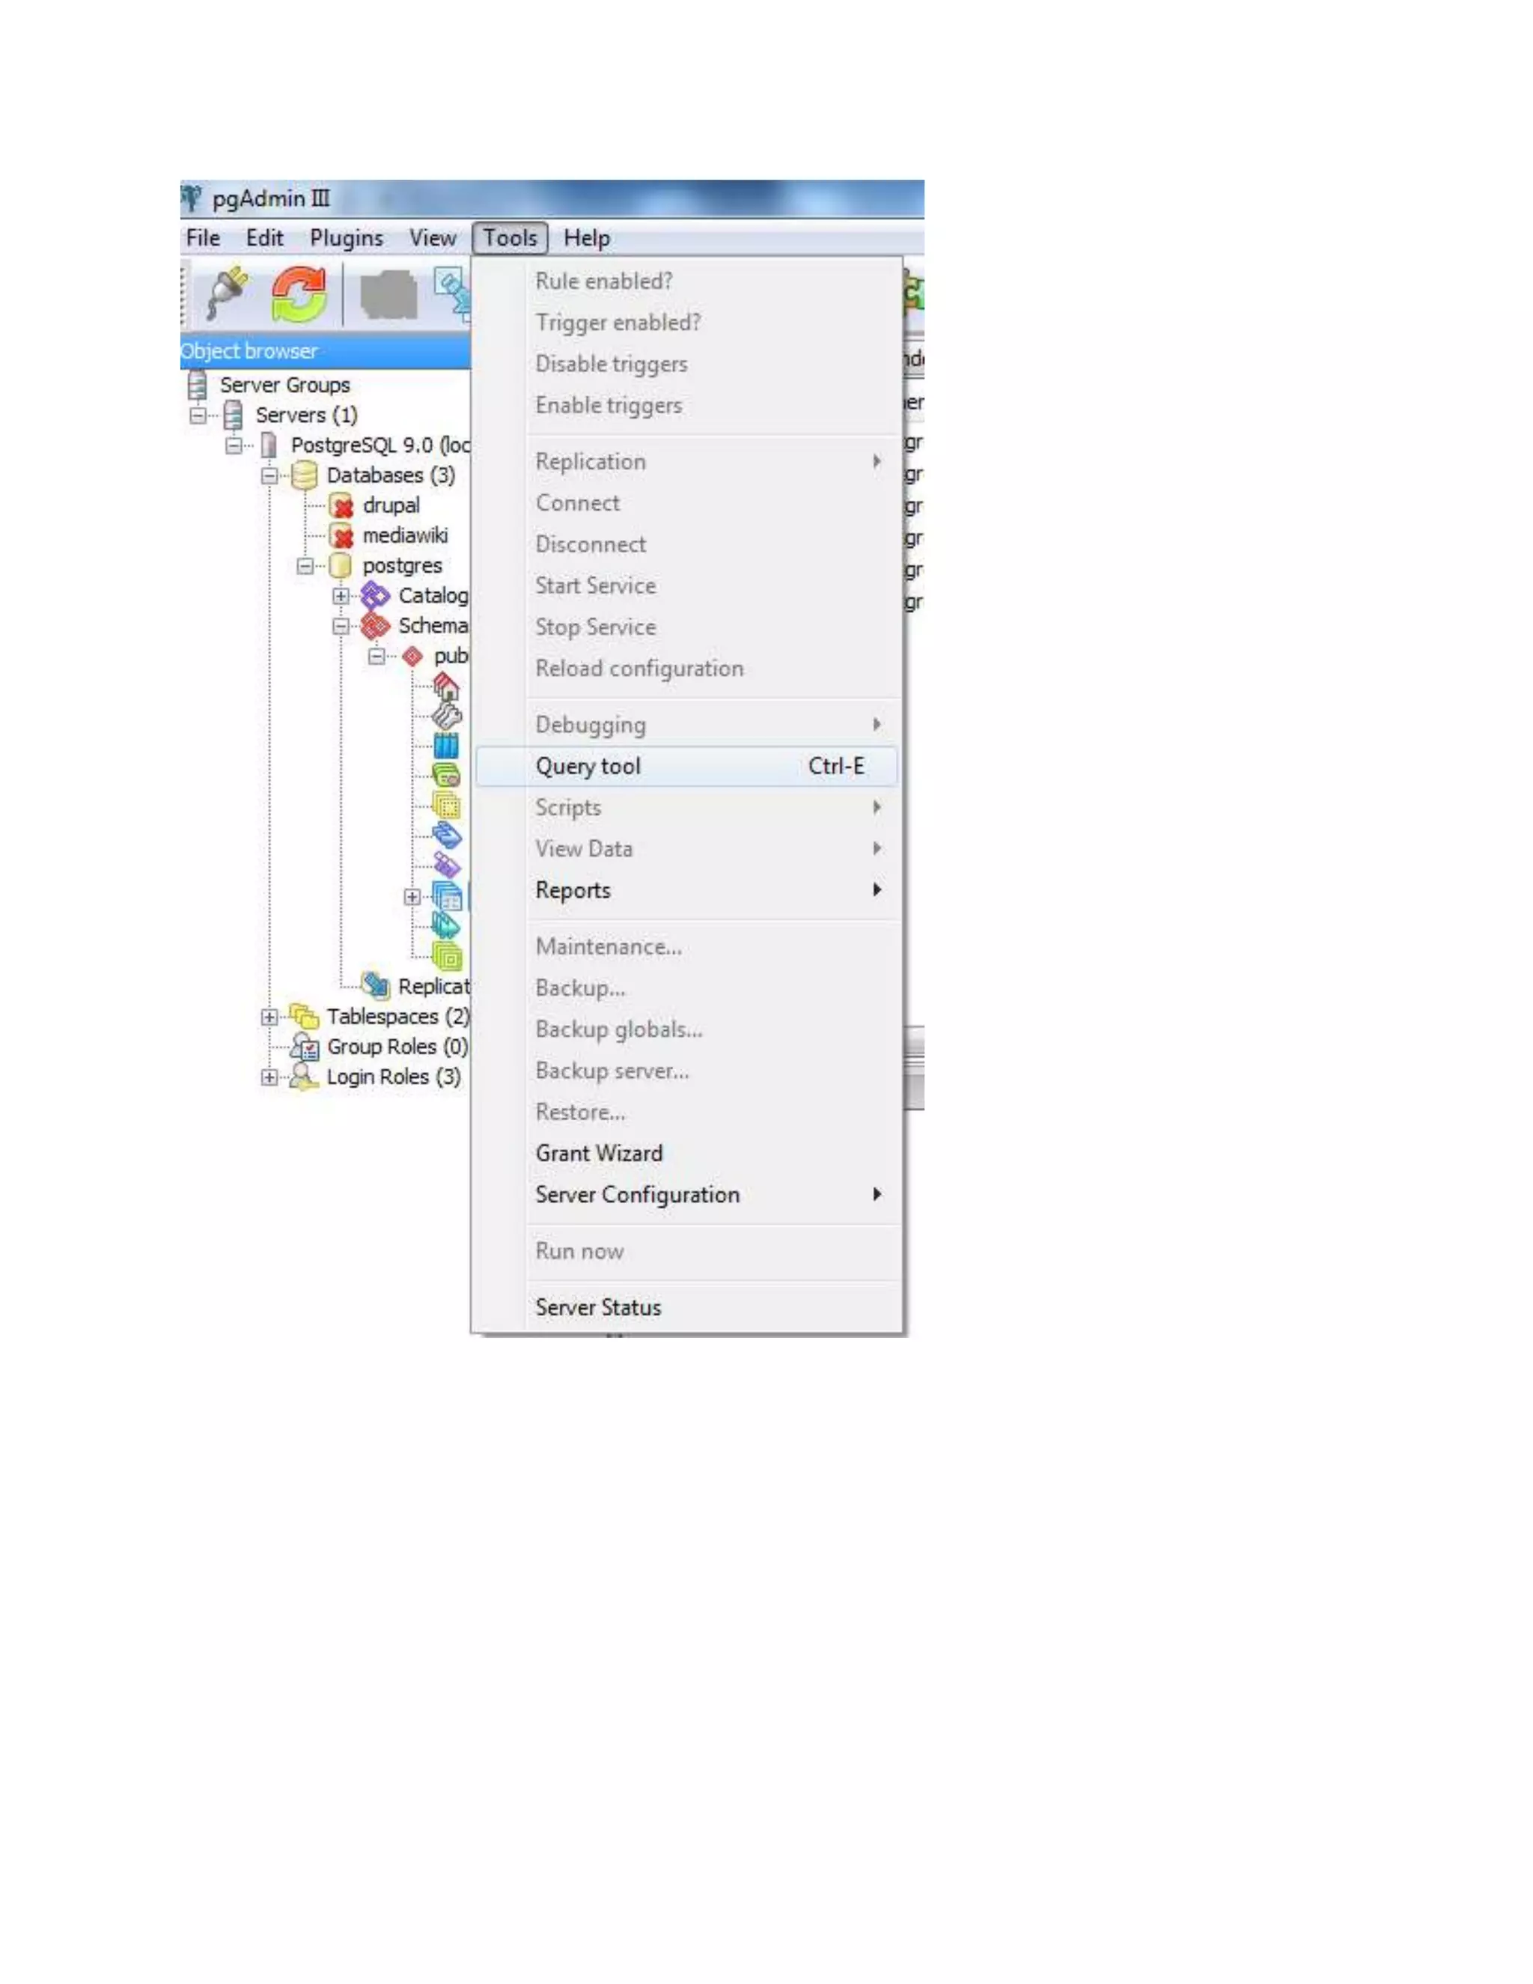
Task: Click the Server Groups tree icon
Action: (x=197, y=385)
